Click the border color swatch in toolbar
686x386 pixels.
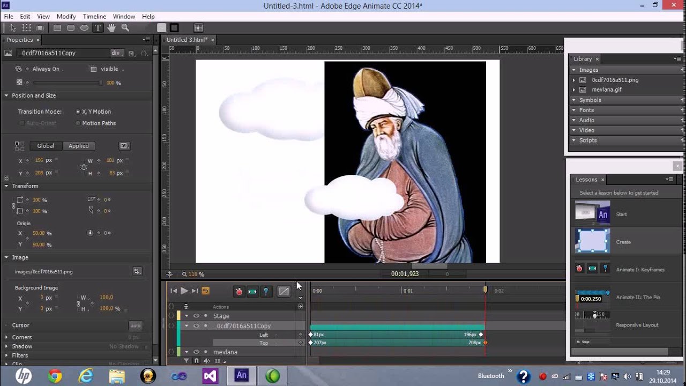click(174, 28)
